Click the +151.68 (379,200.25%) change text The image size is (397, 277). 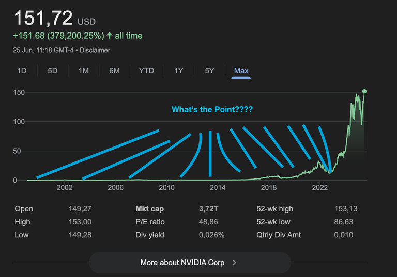pyautogui.click(x=58, y=36)
